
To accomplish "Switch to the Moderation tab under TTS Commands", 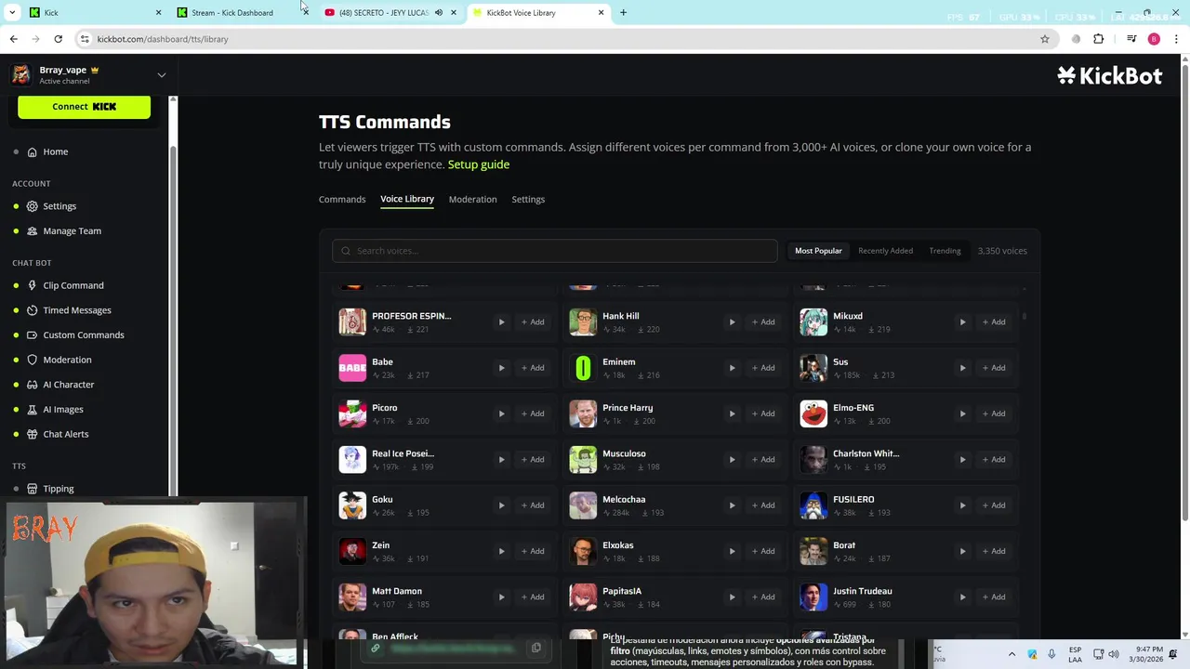I will (x=472, y=199).
